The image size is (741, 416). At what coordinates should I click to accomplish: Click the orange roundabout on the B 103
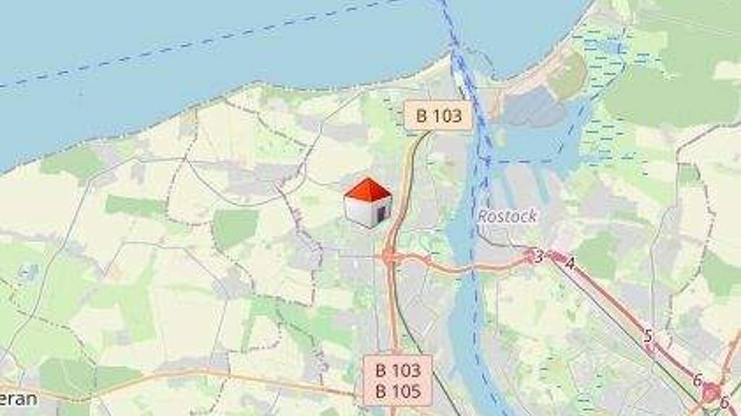(389, 256)
